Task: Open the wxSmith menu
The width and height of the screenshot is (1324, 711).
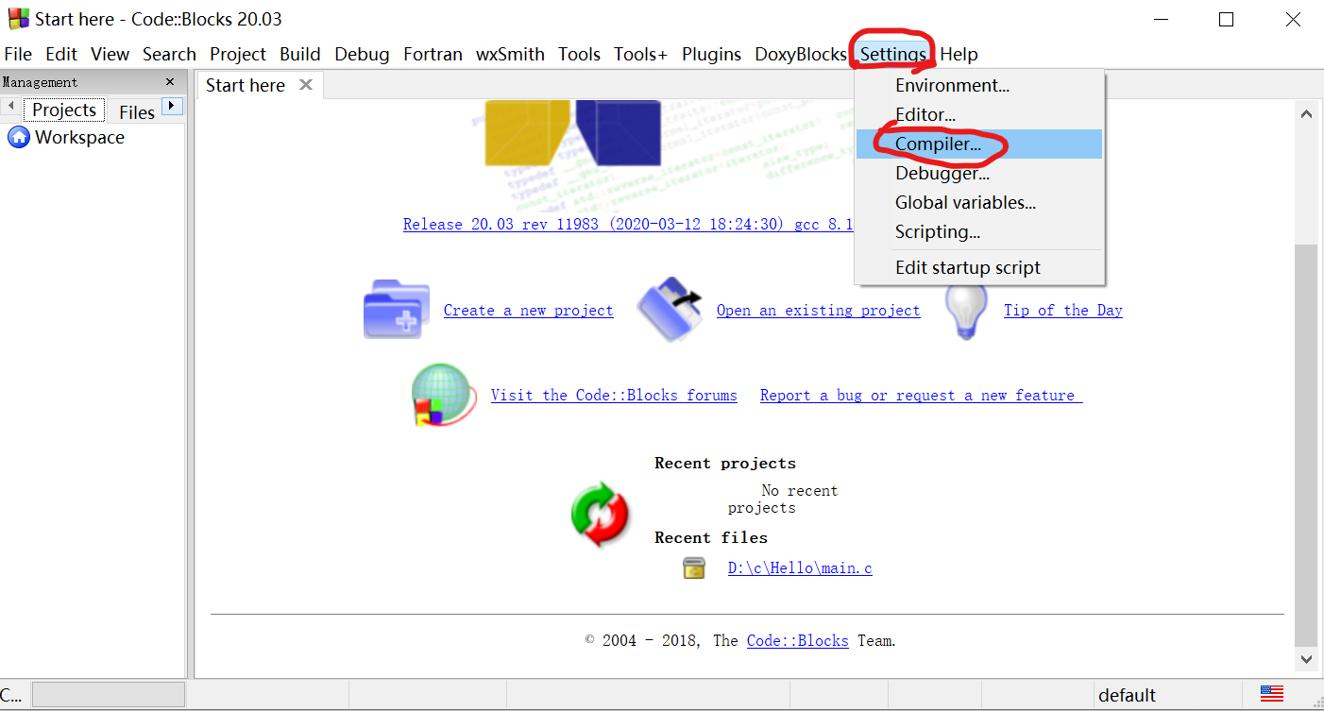Action: click(510, 54)
